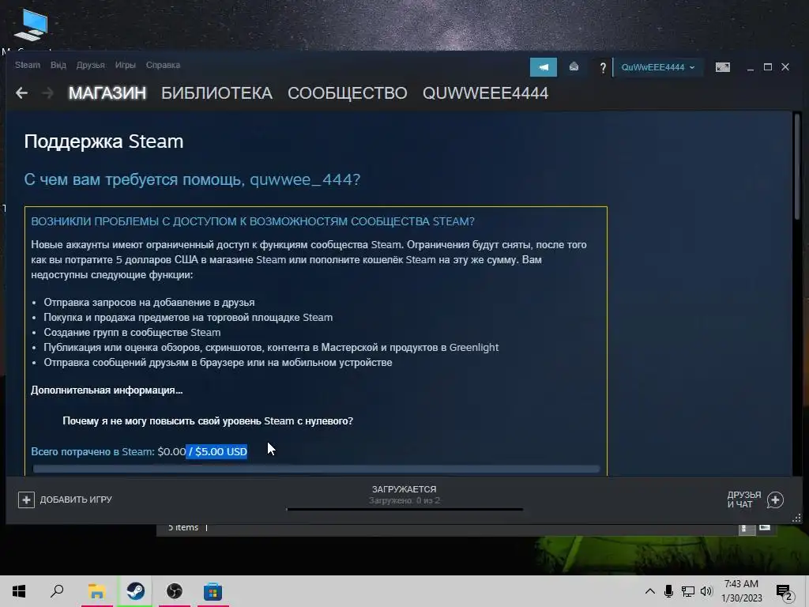
Task: Open the Windows Start menu
Action: (x=19, y=591)
